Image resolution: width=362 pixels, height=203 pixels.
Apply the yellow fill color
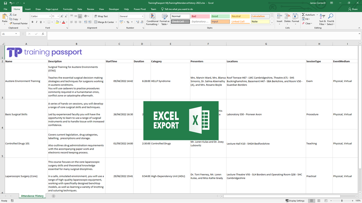pos(57,22)
